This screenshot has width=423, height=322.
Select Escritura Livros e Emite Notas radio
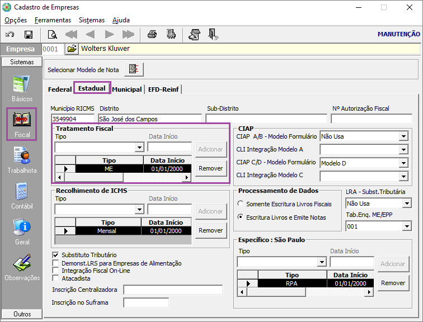241,217
